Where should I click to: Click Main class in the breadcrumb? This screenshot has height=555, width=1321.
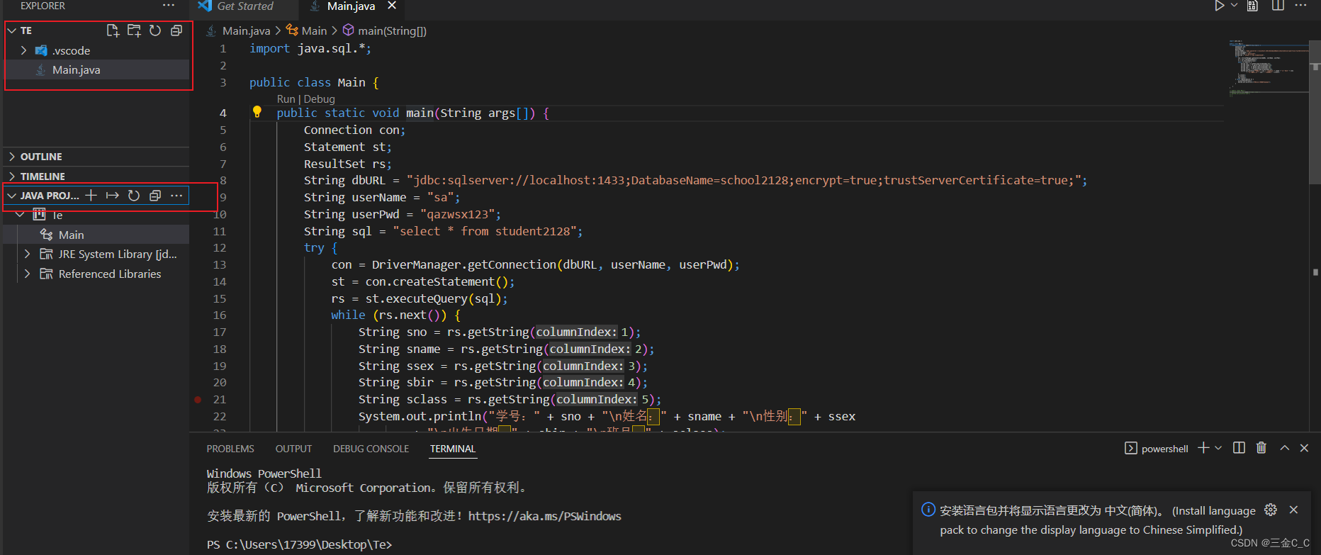click(x=314, y=30)
